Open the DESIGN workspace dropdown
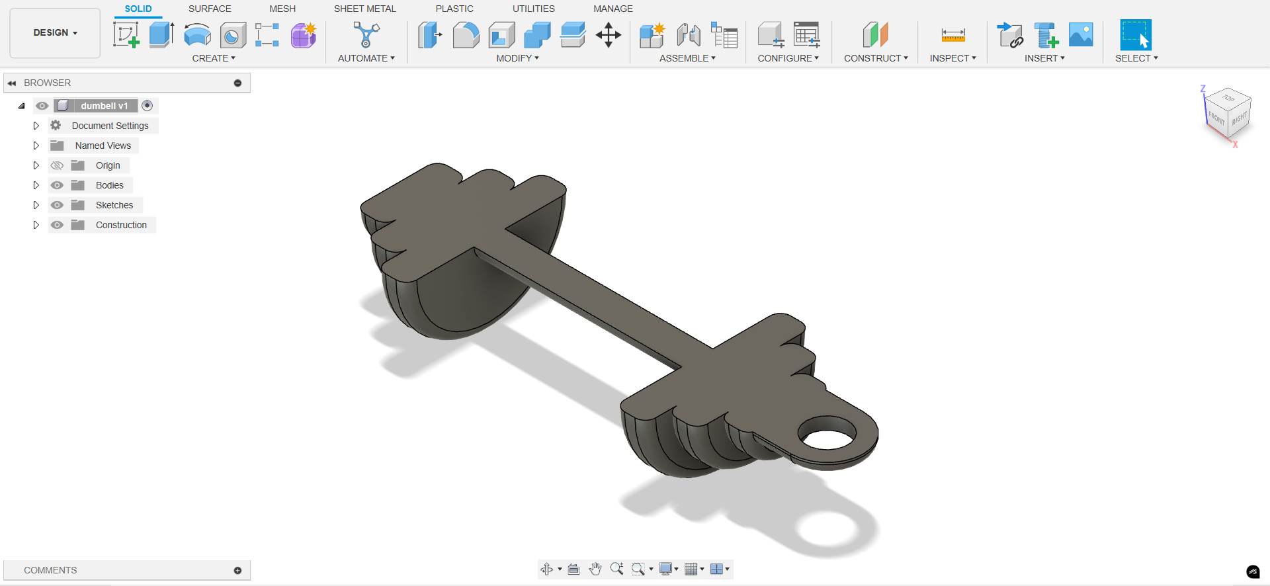Image resolution: width=1270 pixels, height=586 pixels. coord(55,32)
